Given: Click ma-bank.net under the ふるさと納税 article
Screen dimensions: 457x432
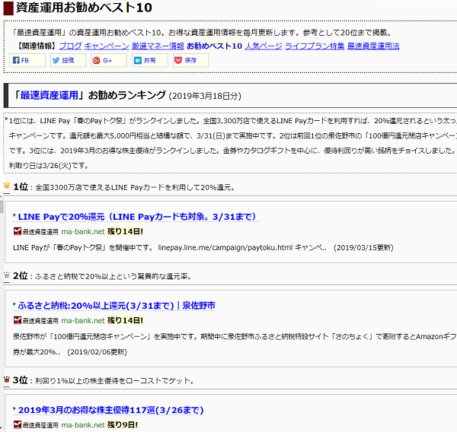Looking at the screenshot, I should pos(83,321).
